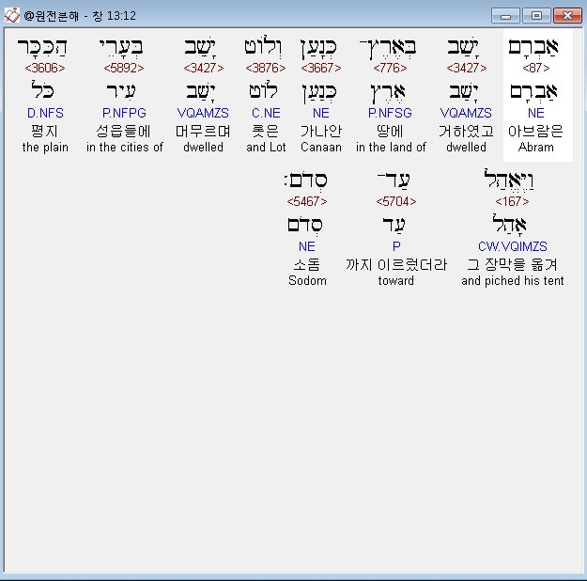The image size is (587, 581).
Task: Click the gloss 'and piched his tent'
Action: click(512, 280)
